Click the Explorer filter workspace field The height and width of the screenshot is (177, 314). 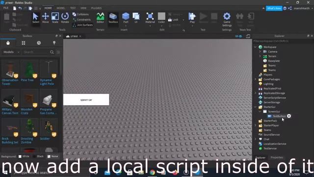point(283,41)
